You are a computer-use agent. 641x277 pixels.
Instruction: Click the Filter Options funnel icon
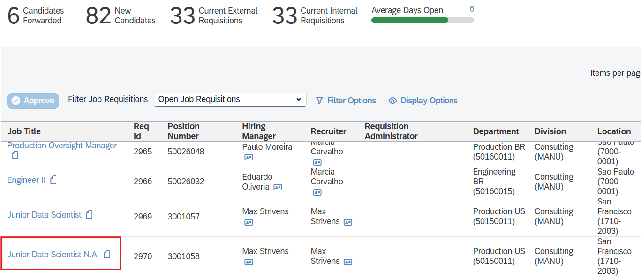click(319, 101)
